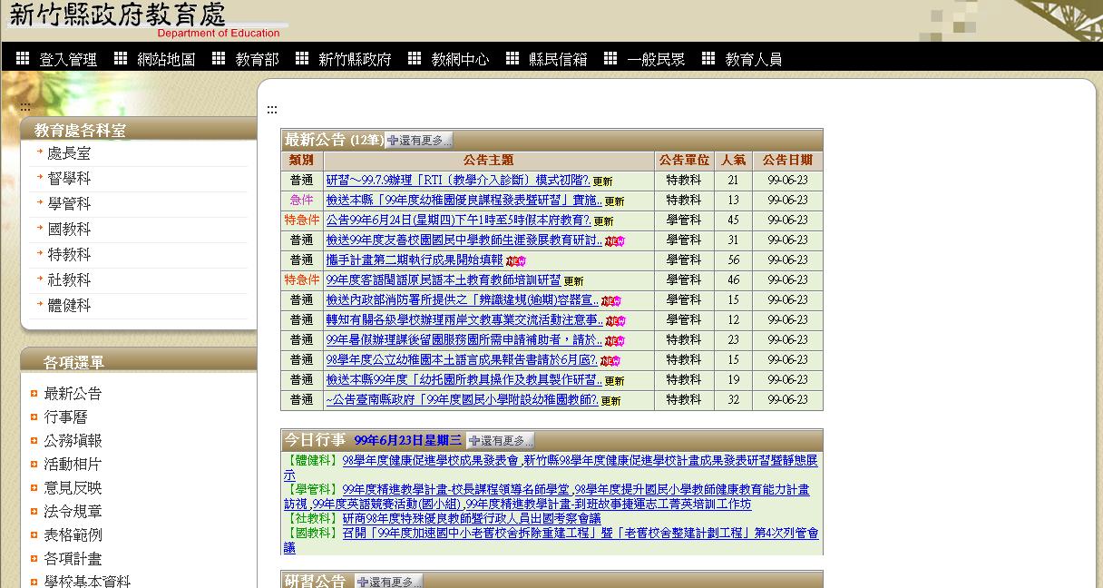Click NEW badge on 攜手計畫第二期 row
Image resolution: width=1103 pixels, height=588 pixels.
(516, 260)
